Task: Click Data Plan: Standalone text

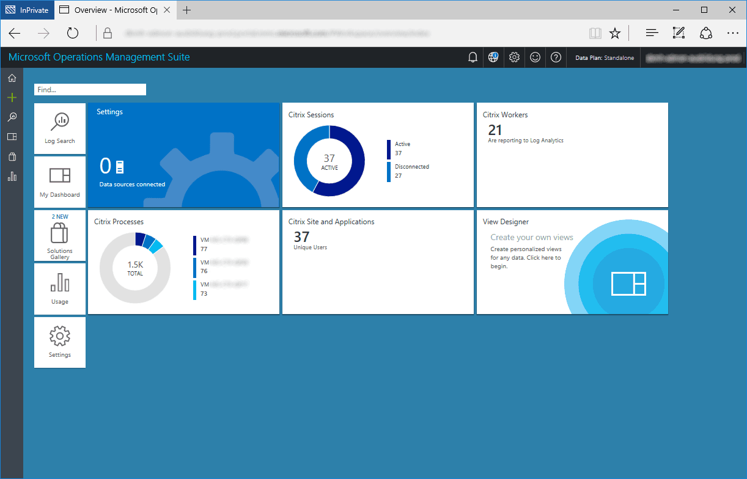Action: (x=605, y=58)
